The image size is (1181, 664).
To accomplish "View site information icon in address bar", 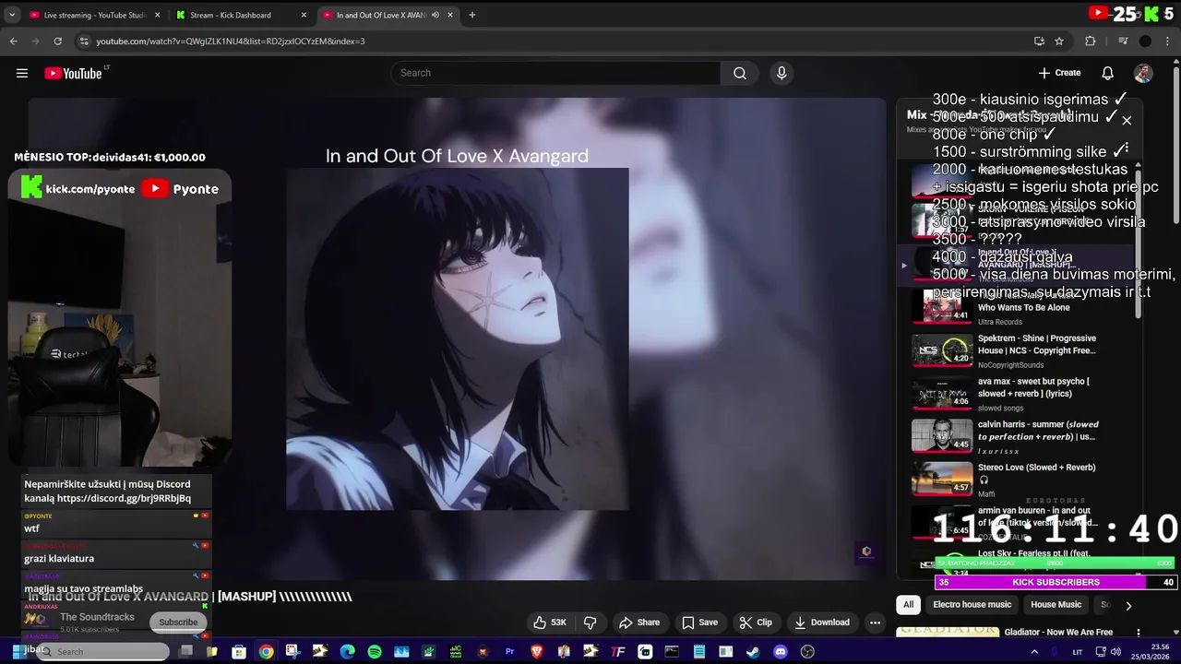I will click(x=84, y=41).
